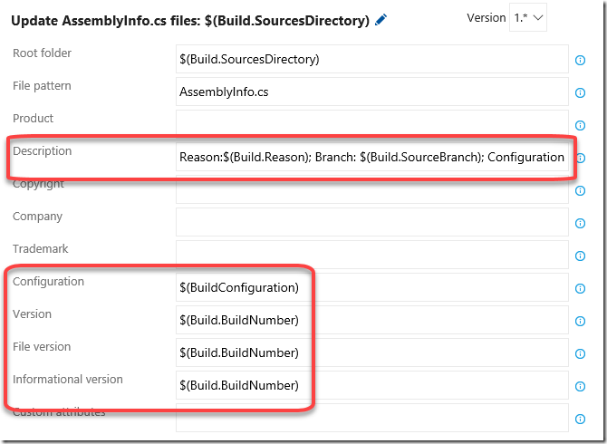Select the empty Product text field
Image resolution: width=607 pixels, height=444 pixels.
tap(372, 124)
